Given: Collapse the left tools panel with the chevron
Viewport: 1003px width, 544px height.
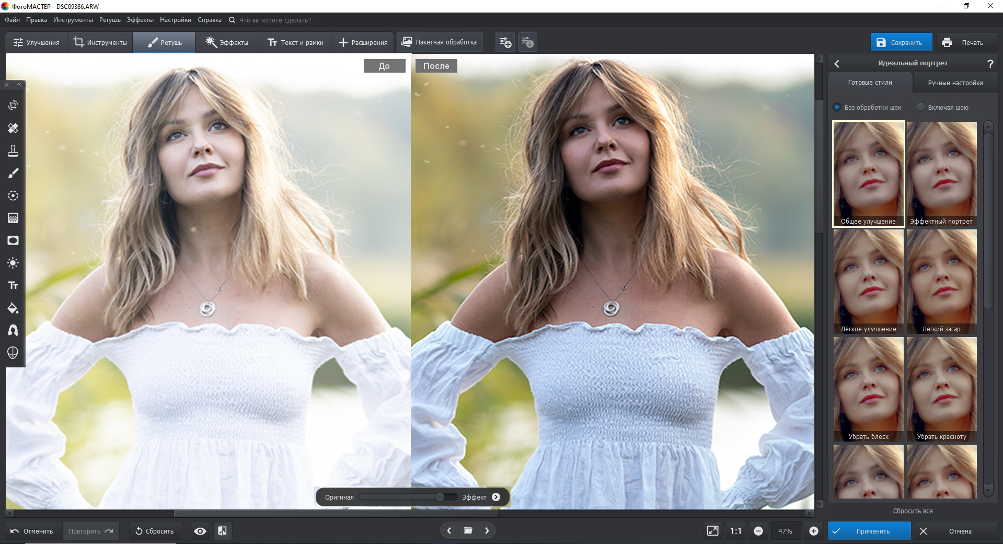Looking at the screenshot, I should pyautogui.click(x=20, y=85).
